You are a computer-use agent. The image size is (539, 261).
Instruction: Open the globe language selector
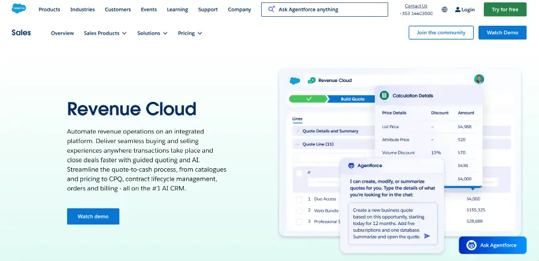coord(444,10)
